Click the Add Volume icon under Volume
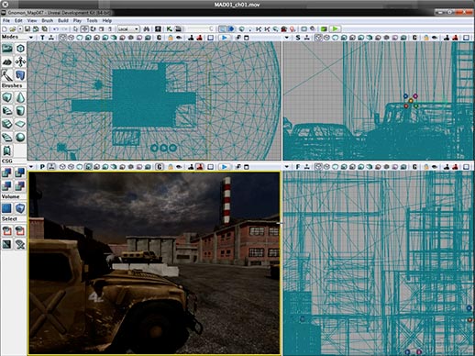The width and height of the screenshot is (475, 356). [x=7, y=208]
